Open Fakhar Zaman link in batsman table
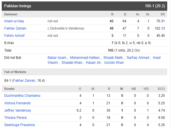Image resolution: width=171 pixels, height=129 pixels. (15, 28)
